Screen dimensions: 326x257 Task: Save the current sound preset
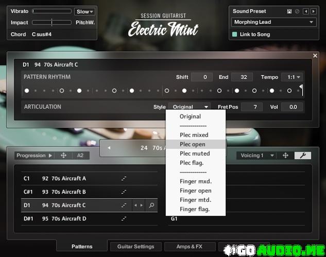click(289, 11)
